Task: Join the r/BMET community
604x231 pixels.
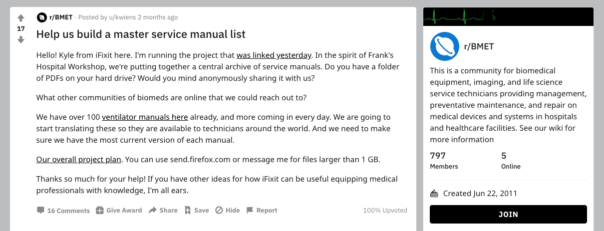Action: (508, 215)
